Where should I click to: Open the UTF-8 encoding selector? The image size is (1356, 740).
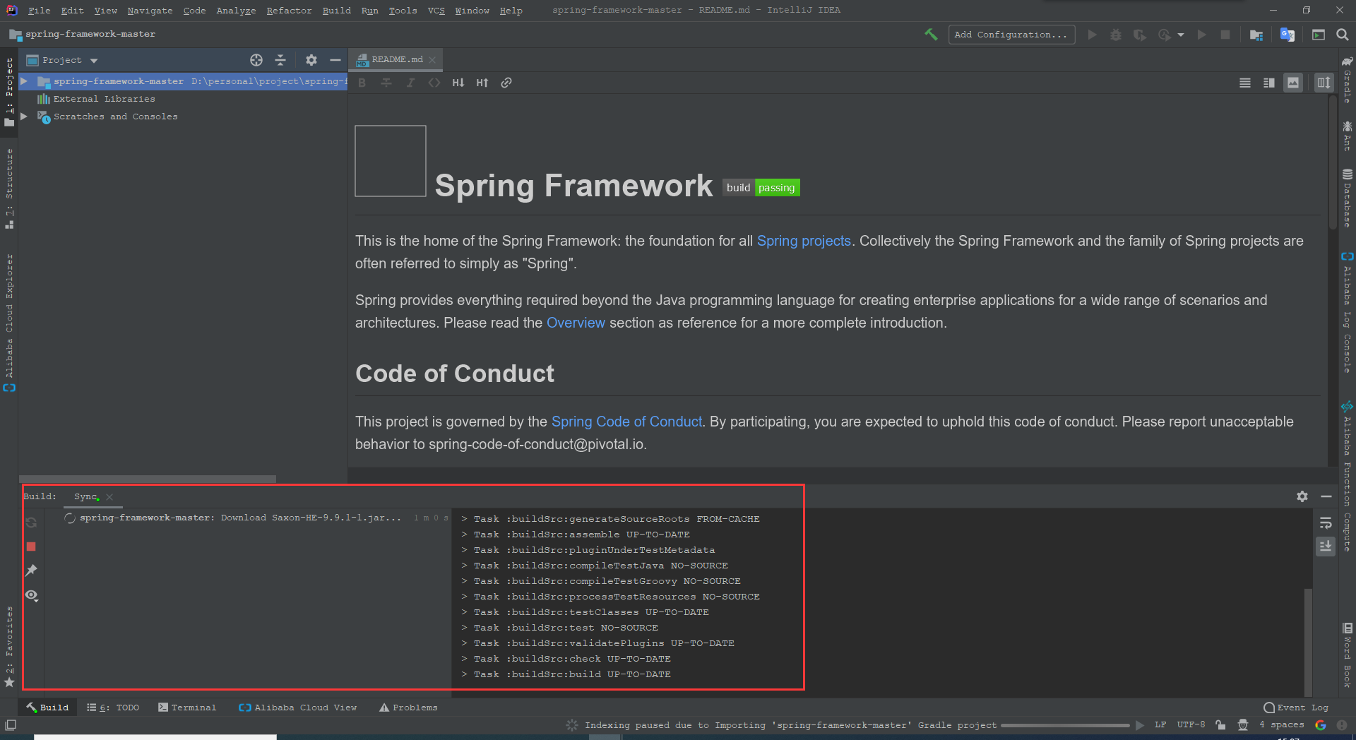coord(1191,725)
